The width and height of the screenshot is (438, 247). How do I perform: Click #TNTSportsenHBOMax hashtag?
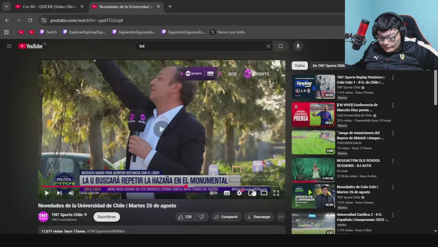(x=106, y=231)
